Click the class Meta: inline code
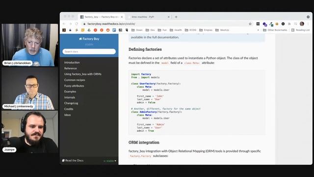 coord(192,63)
